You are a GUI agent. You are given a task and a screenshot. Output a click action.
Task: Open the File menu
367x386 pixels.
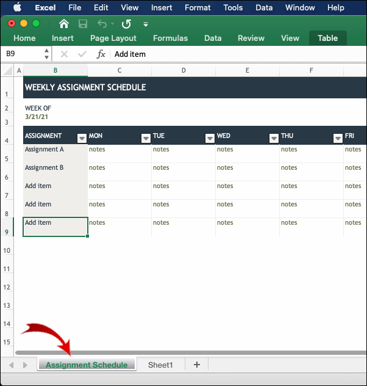click(x=74, y=7)
